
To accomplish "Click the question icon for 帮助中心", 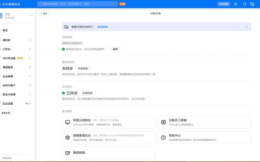I will [x=163, y=137].
